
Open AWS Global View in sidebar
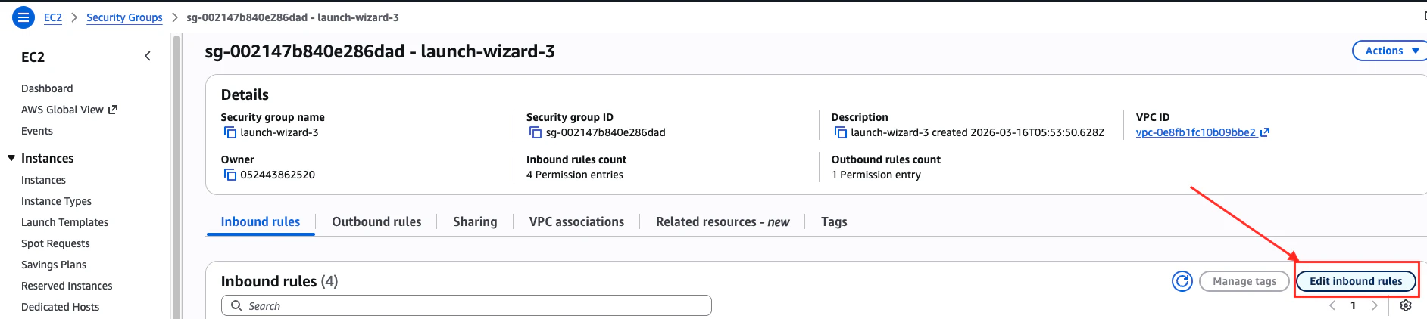pos(62,110)
